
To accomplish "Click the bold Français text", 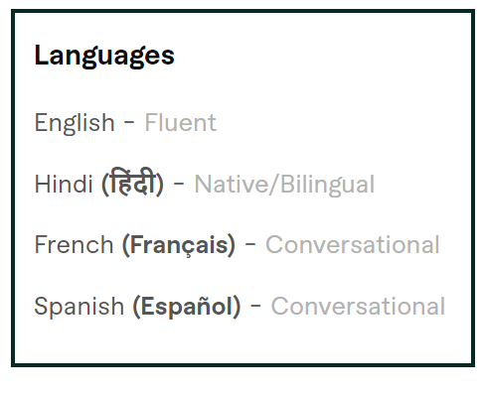I will (x=179, y=246).
